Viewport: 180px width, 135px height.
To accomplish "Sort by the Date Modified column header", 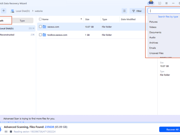I will tap(128, 19).
